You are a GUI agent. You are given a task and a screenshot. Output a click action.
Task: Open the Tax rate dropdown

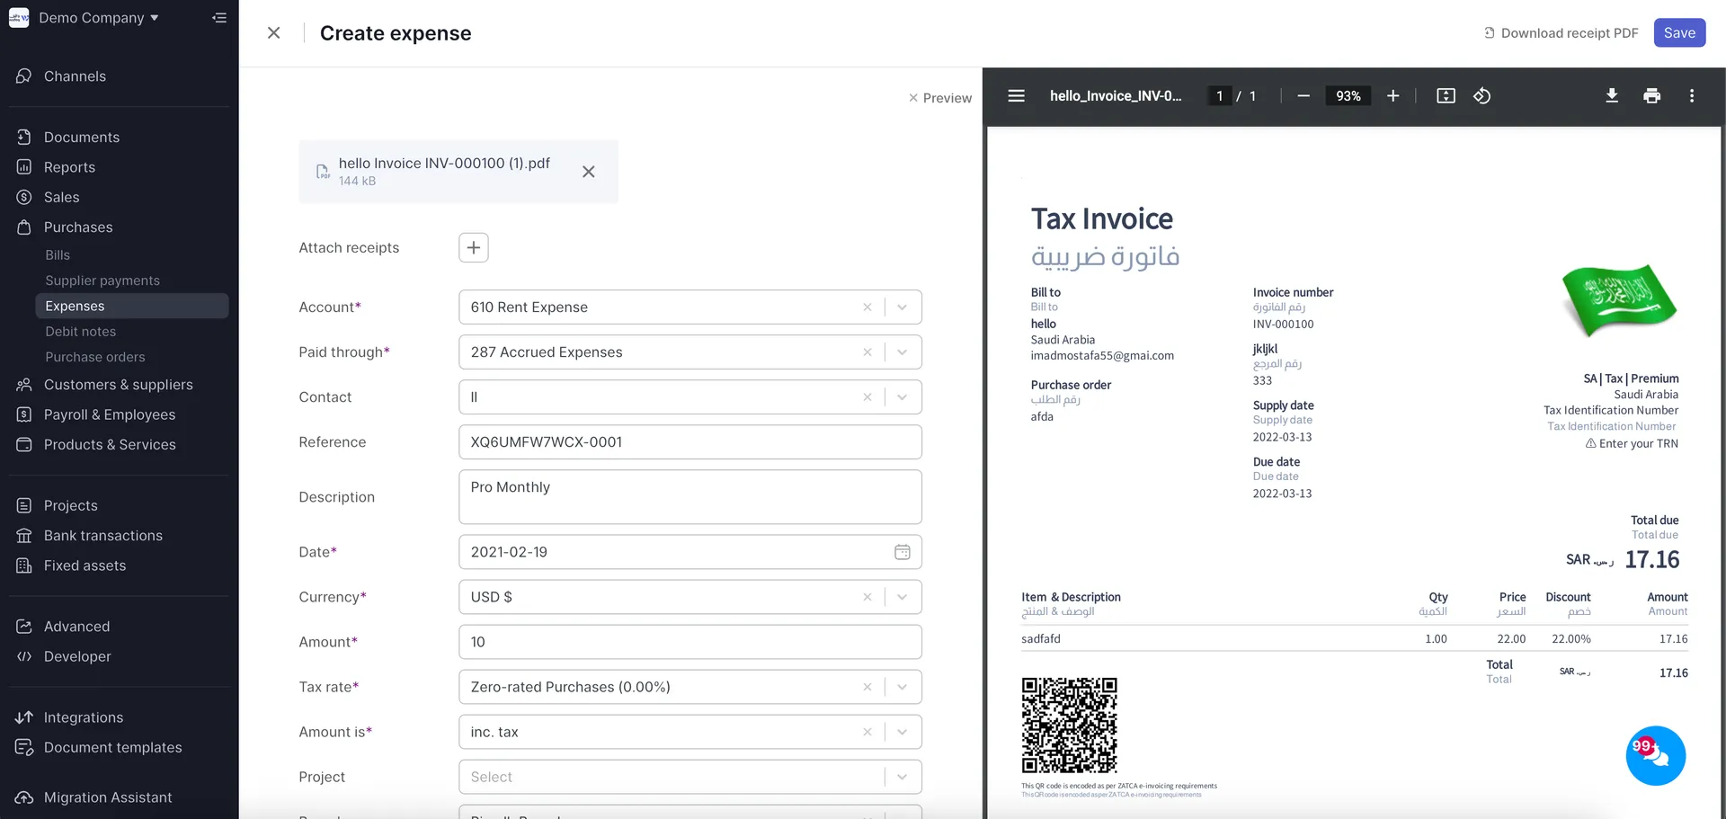point(902,687)
